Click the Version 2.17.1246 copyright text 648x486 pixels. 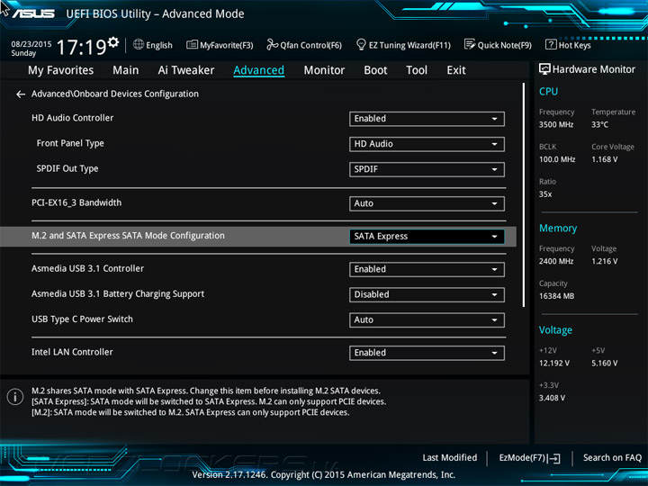(x=324, y=475)
